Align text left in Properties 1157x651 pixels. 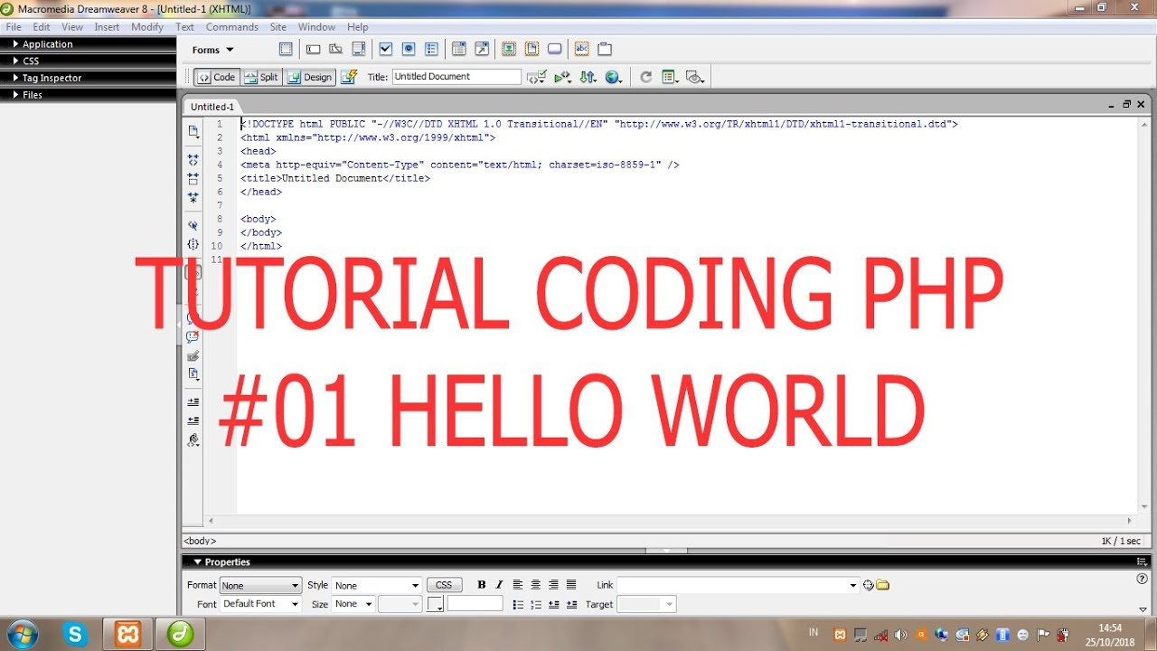point(518,585)
